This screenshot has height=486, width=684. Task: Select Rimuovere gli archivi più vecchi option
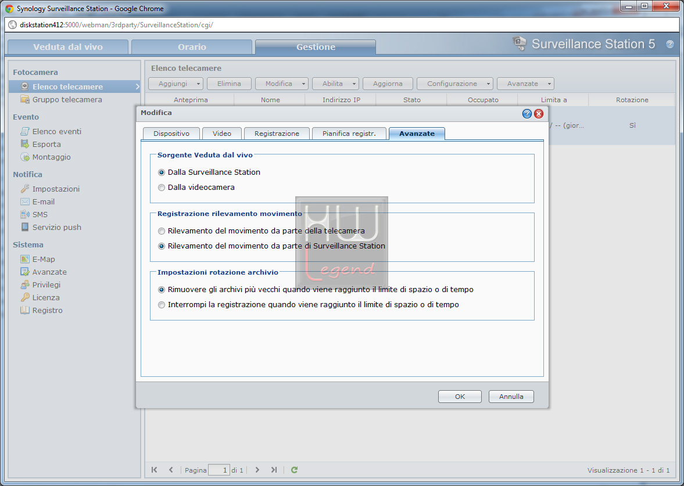(x=162, y=290)
